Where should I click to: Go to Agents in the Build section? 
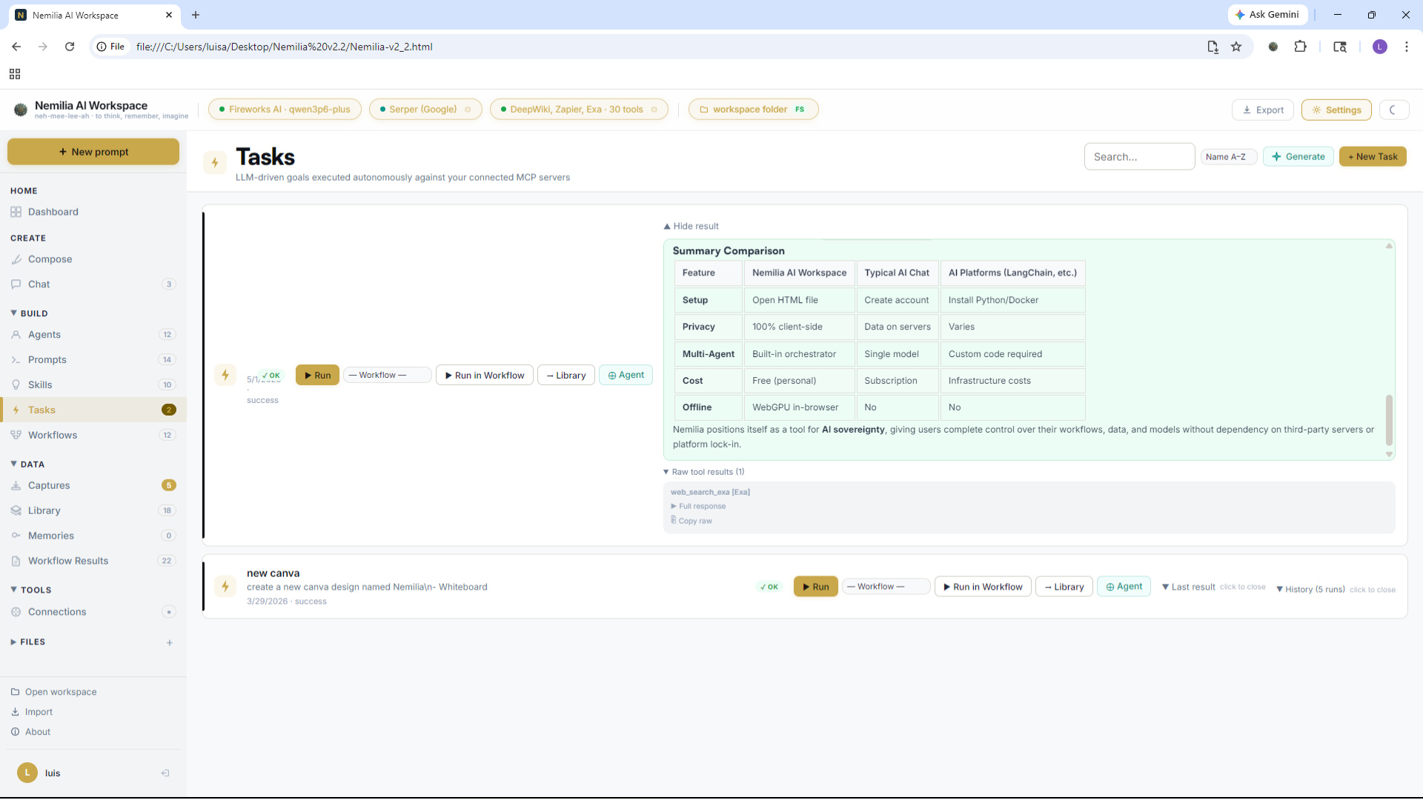[93, 335]
